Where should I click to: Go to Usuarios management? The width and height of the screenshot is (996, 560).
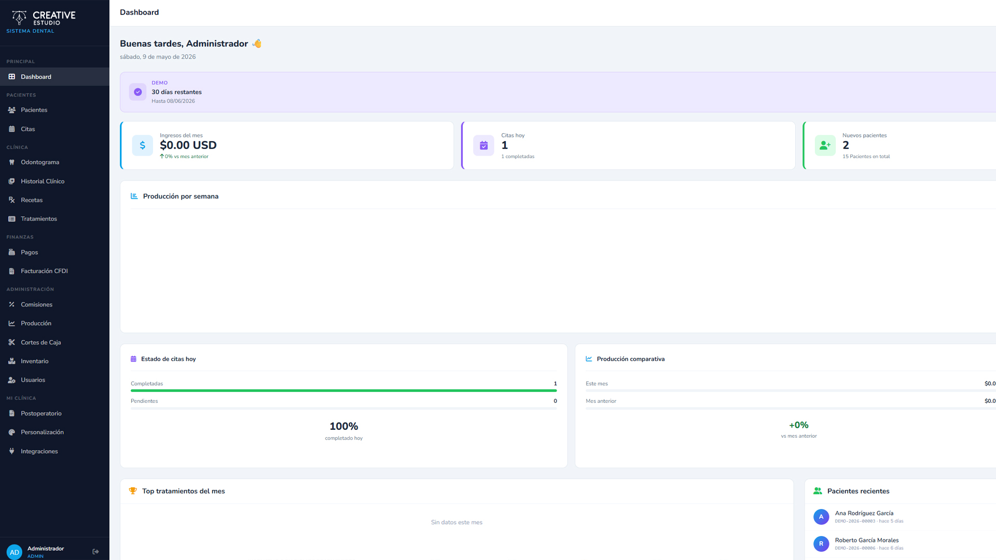(54, 380)
